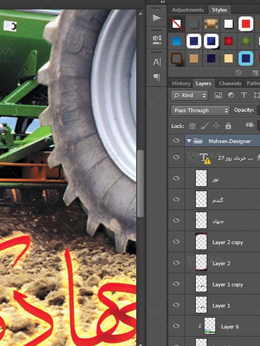Apply the red square style swatch
Image resolution: width=260 pixels, height=346 pixels.
[x=246, y=24]
